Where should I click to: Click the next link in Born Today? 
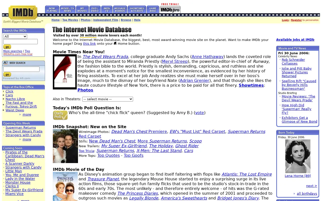pyautogui.click(x=312, y=186)
